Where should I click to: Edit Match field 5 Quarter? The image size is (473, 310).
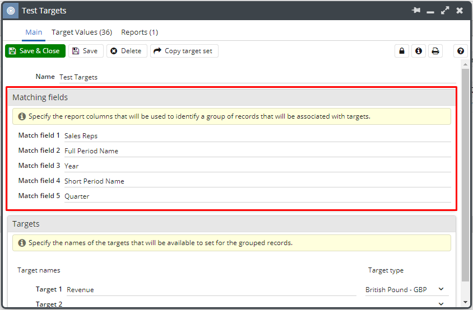pos(258,196)
